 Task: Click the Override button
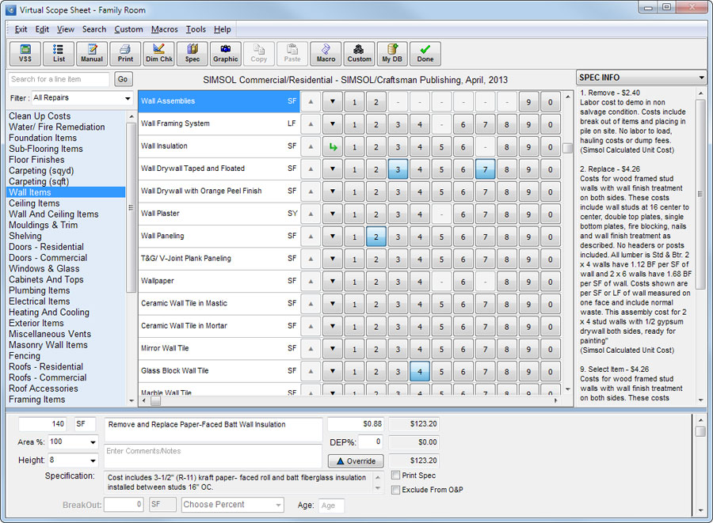(x=356, y=461)
